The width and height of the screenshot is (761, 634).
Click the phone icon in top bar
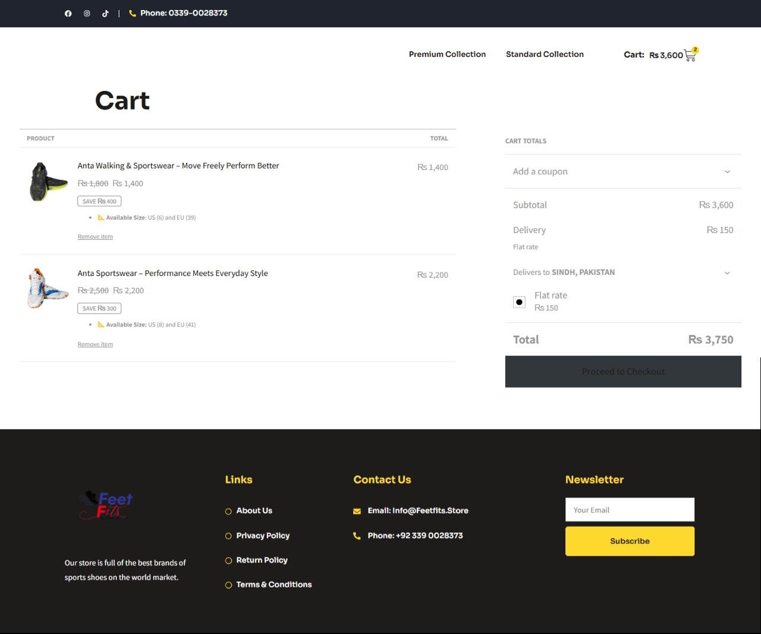pos(133,14)
